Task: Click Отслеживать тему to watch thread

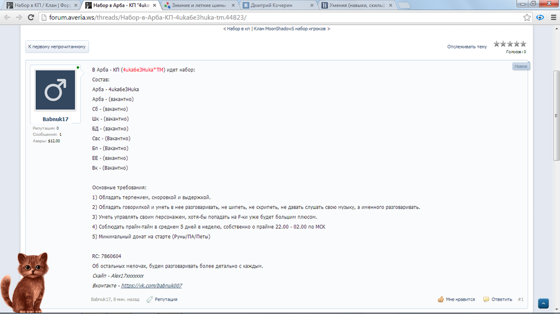Action: [466, 47]
